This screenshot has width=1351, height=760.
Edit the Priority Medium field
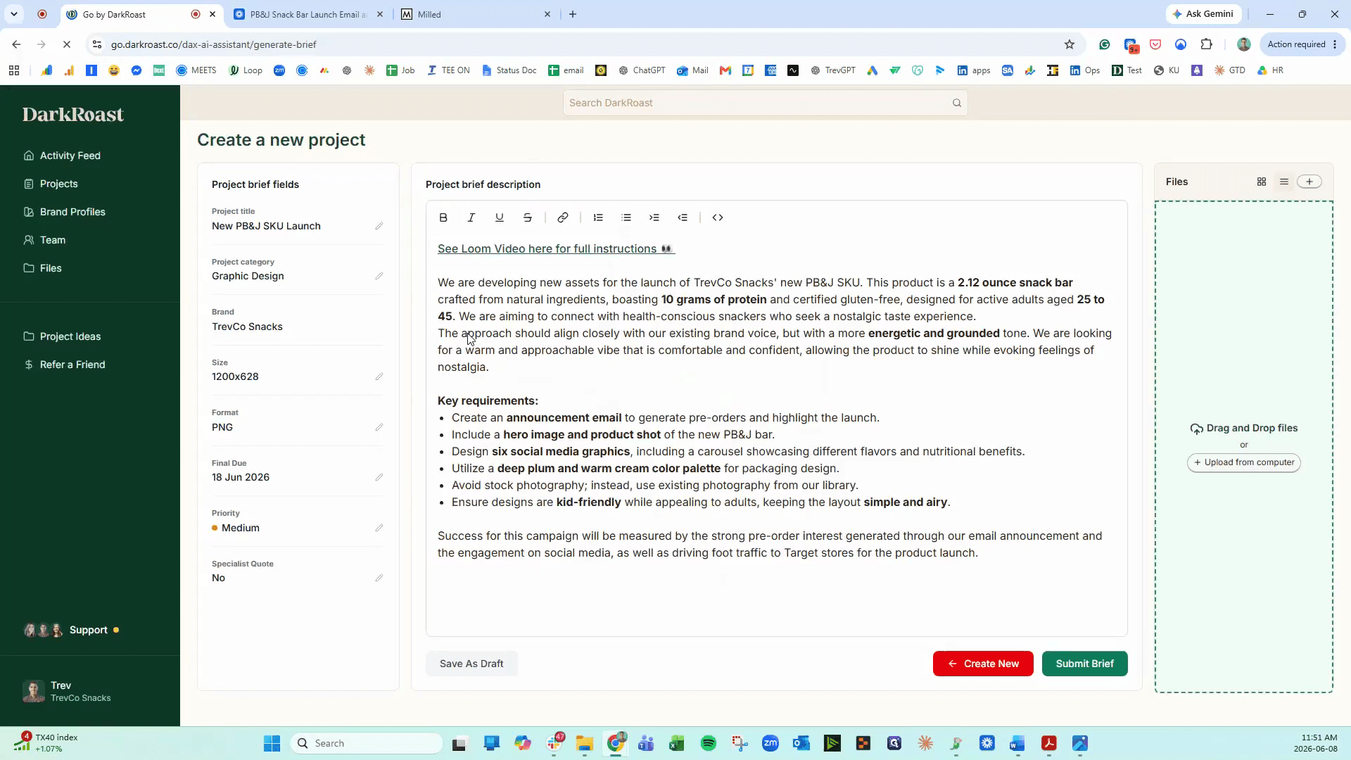coord(379,528)
